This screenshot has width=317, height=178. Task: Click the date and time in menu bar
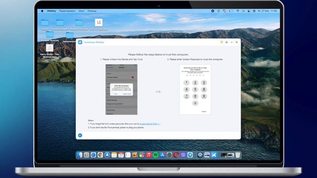click(267, 11)
